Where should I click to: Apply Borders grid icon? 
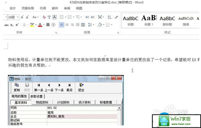[x=108, y=25]
